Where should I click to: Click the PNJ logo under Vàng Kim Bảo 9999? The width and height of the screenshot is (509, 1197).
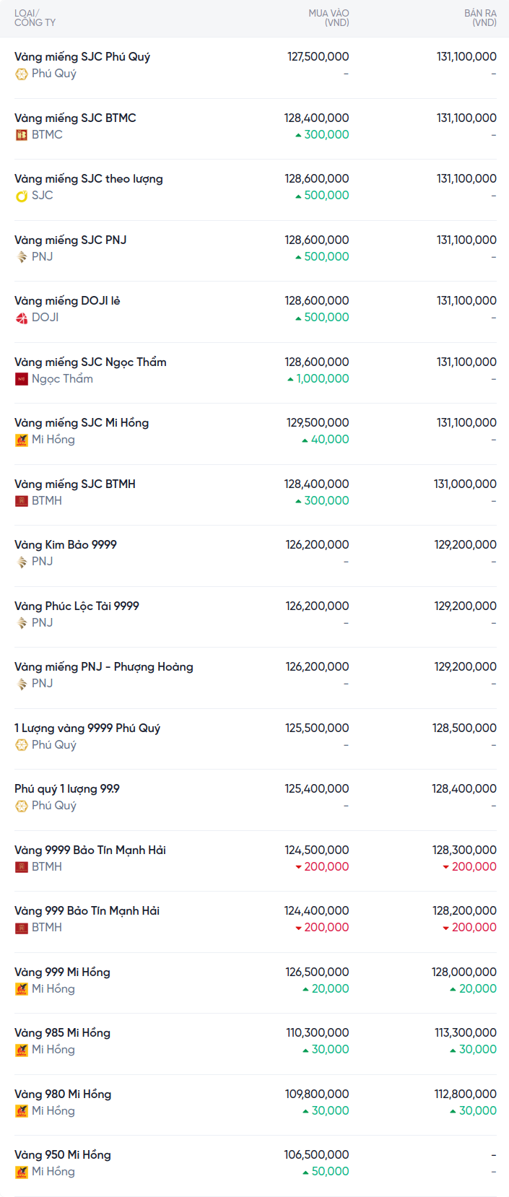pos(22,562)
